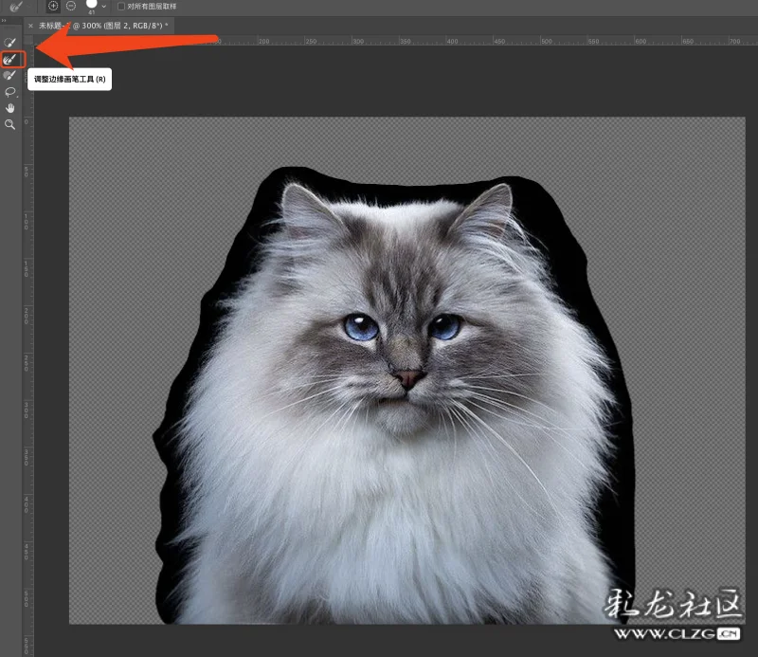
Task: Click the white brush size preview circle
Action: 91,5
